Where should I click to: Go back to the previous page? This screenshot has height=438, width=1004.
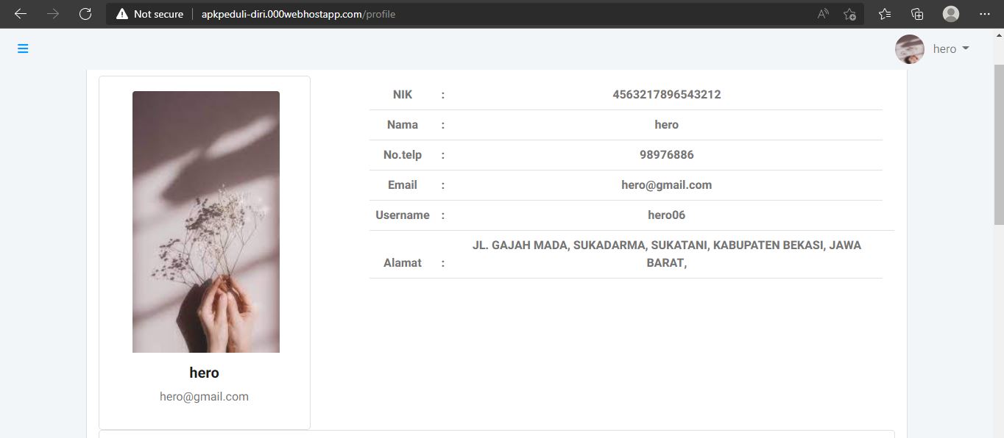click(21, 14)
